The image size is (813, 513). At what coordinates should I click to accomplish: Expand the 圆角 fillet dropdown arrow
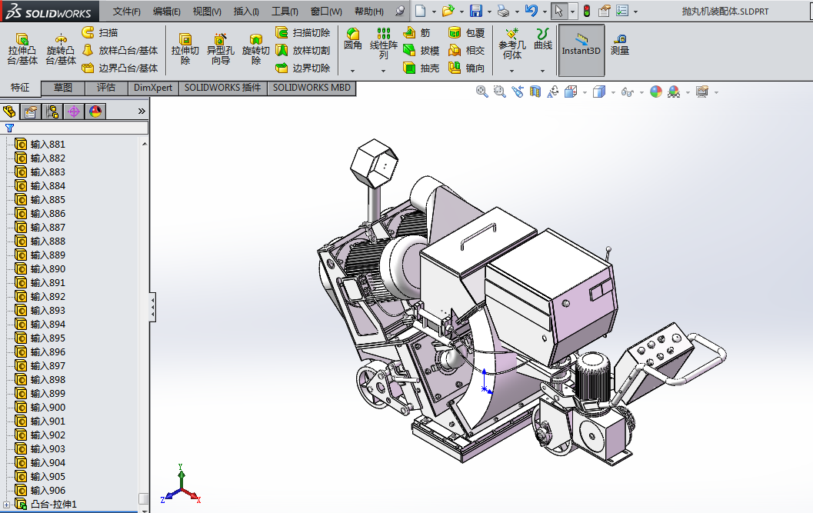coord(353,70)
